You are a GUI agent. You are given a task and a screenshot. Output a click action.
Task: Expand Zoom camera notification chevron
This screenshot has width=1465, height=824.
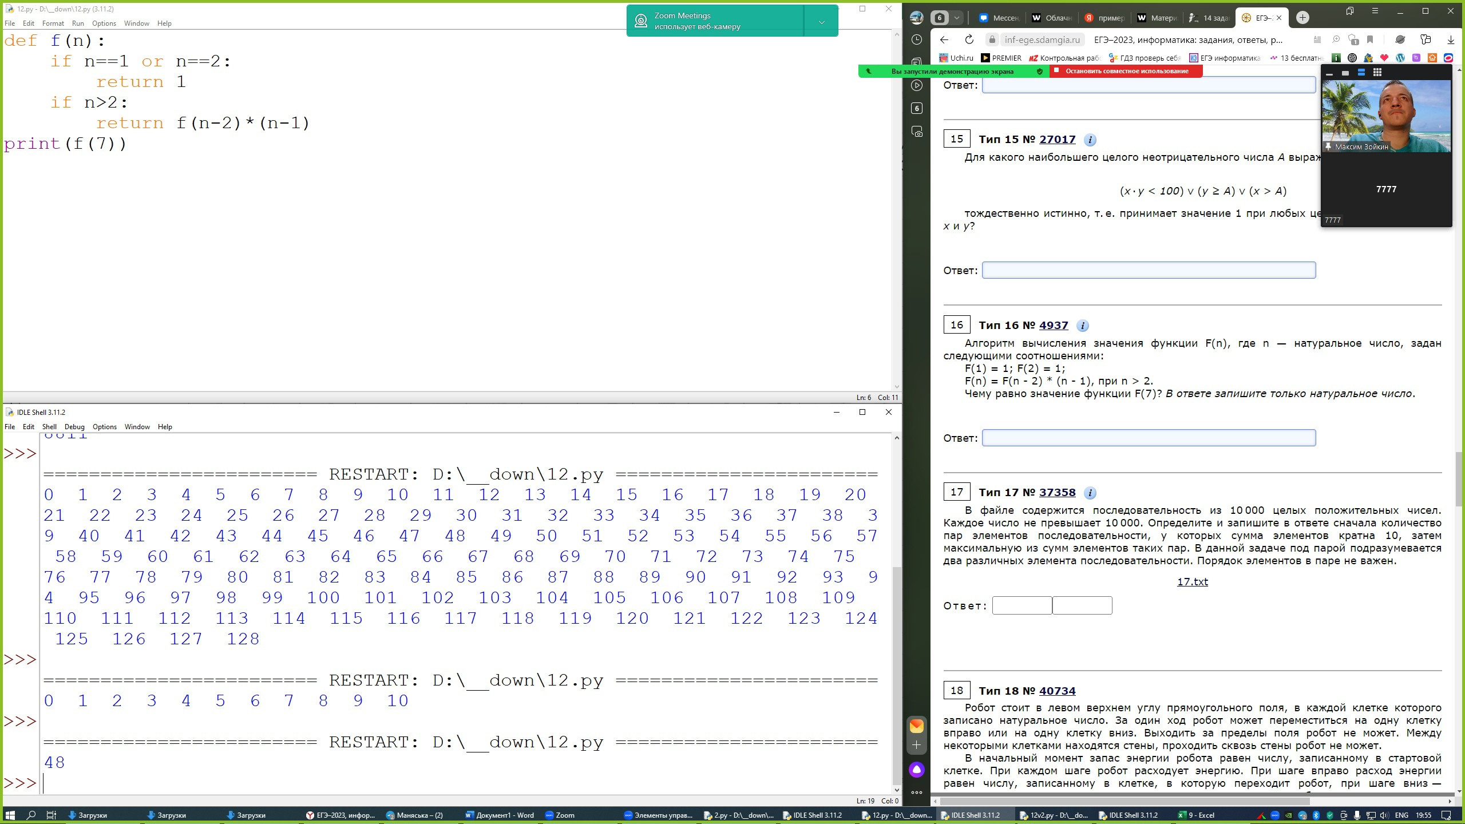pyautogui.click(x=821, y=22)
